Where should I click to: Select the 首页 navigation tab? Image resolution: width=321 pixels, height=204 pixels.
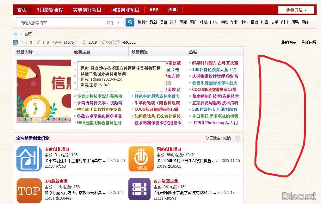pos(22,10)
